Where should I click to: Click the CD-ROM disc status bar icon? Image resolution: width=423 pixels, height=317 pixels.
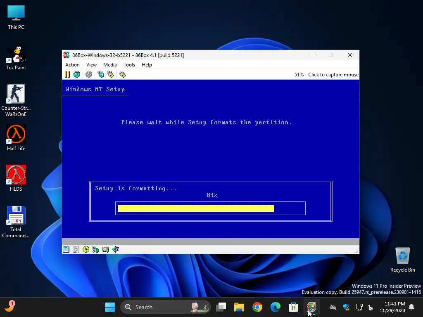click(86, 249)
